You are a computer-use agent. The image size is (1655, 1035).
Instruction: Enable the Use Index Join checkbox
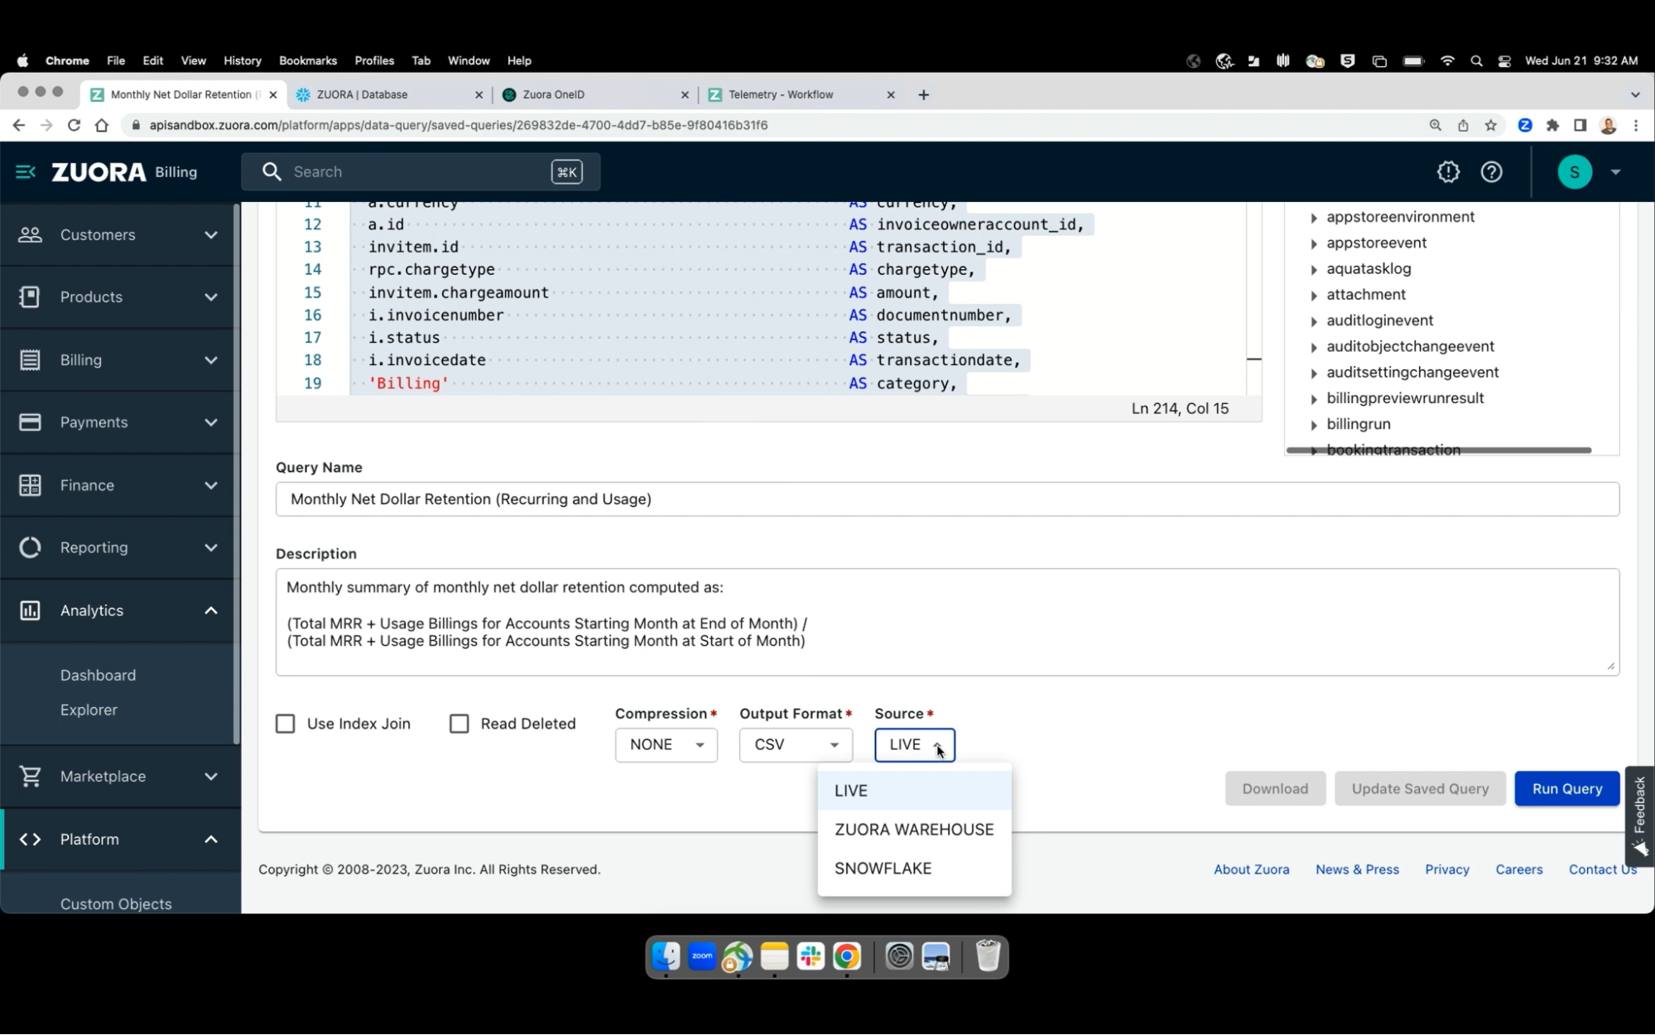(x=286, y=724)
